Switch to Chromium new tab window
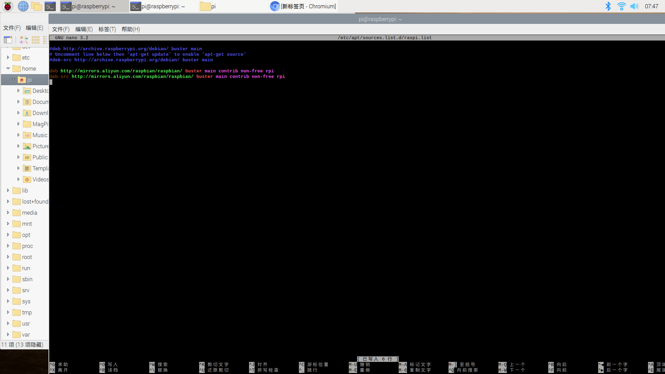 pyautogui.click(x=303, y=6)
